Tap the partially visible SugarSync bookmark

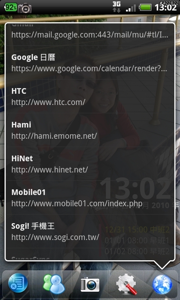(90, 254)
